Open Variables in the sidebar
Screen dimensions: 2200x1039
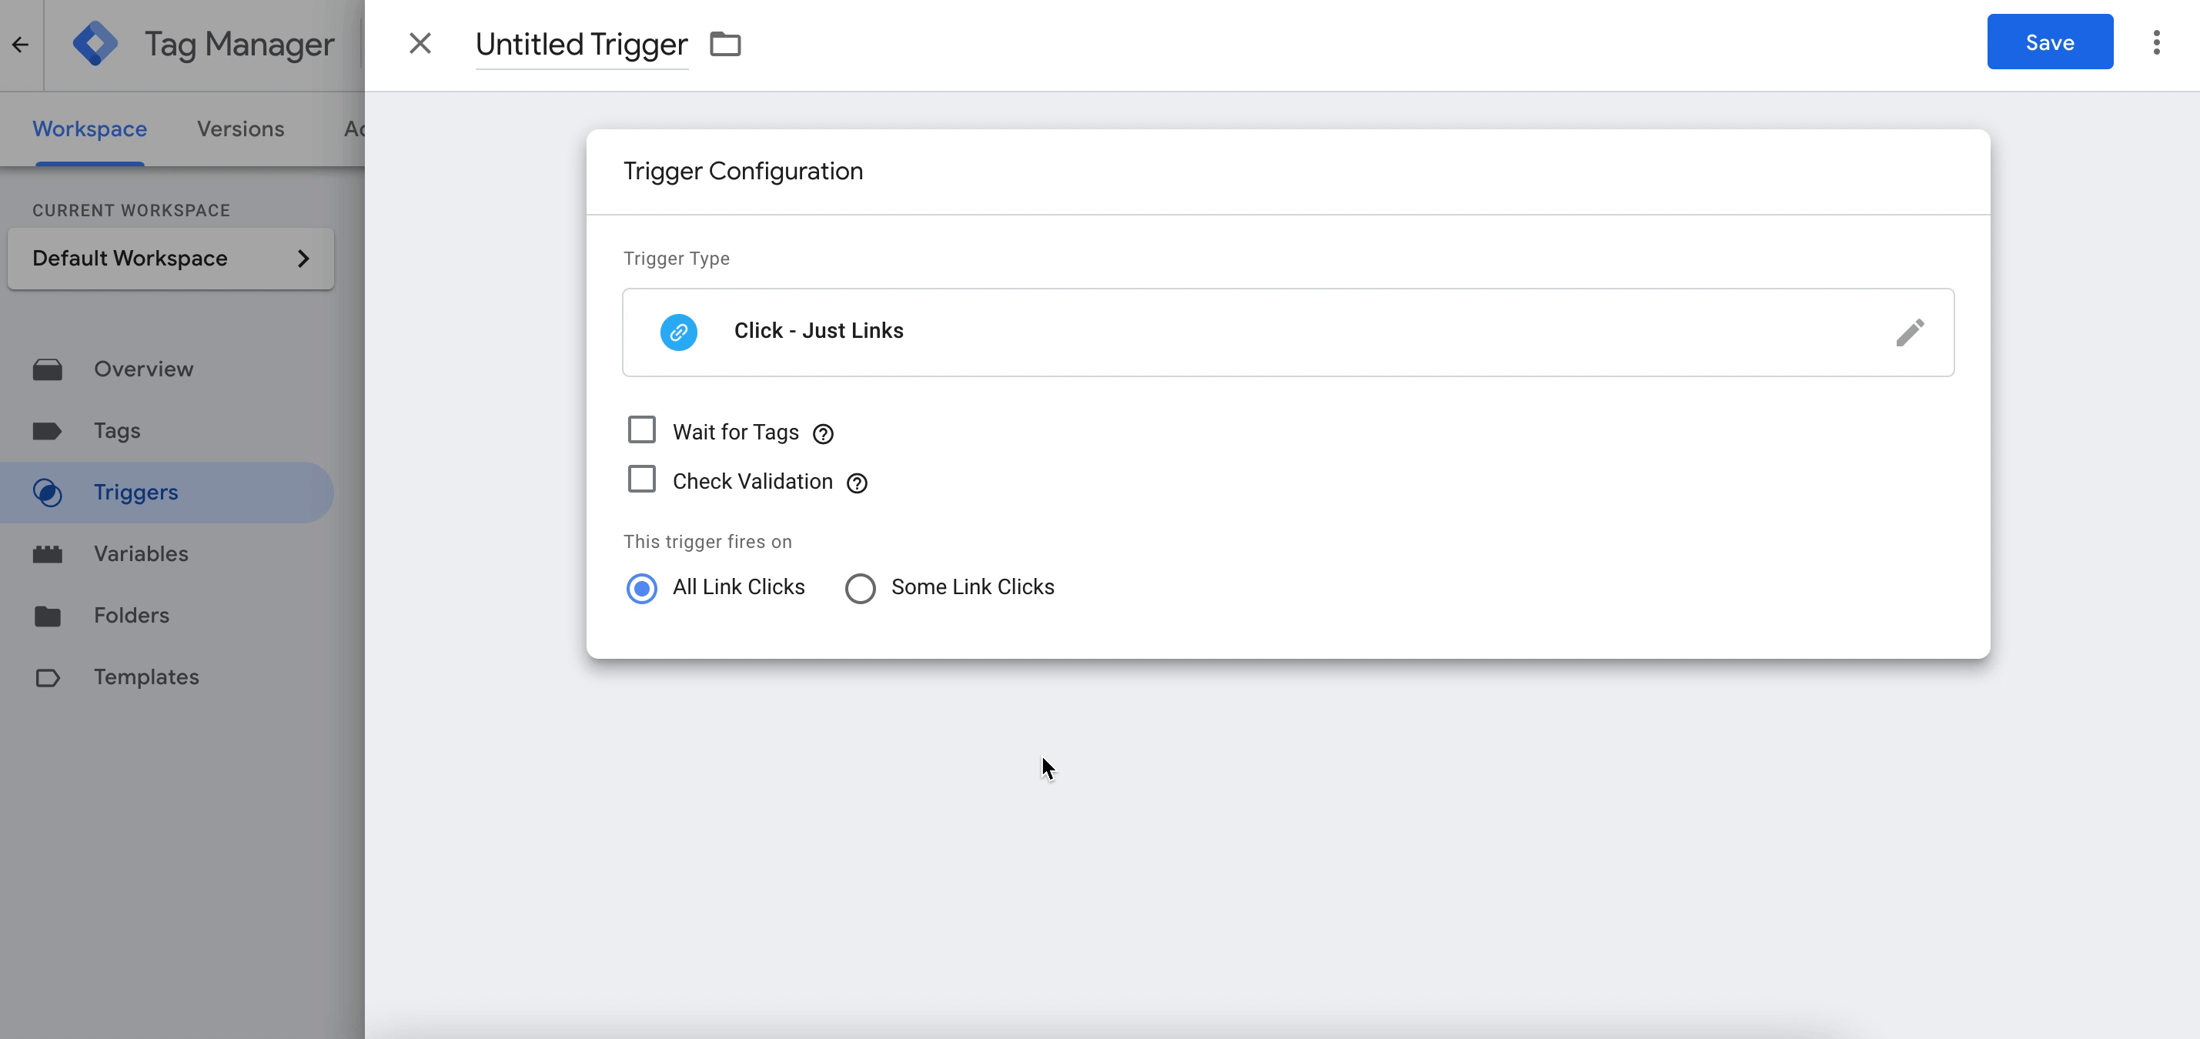(141, 554)
